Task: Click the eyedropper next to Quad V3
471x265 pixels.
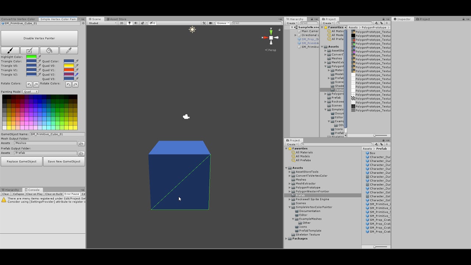Action: click(x=77, y=79)
